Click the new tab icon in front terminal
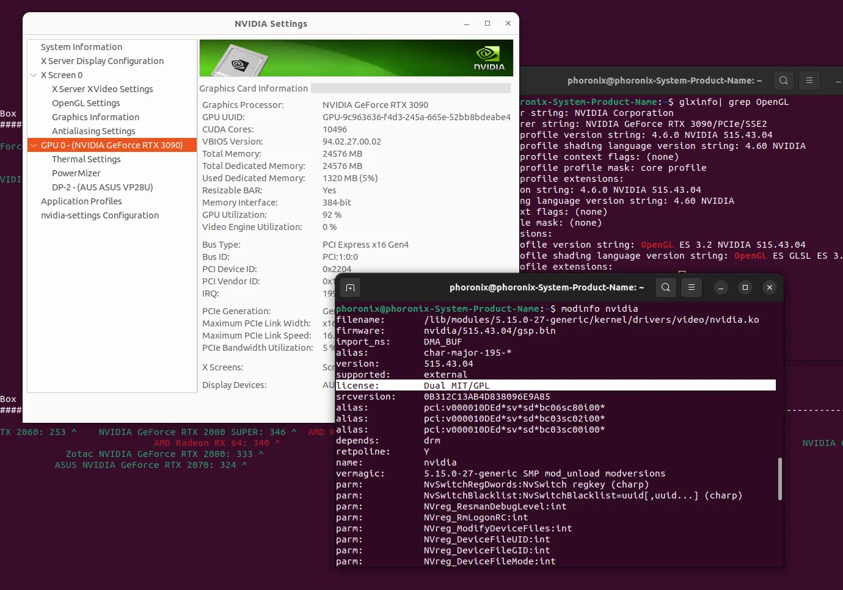Screen dimensions: 843x590 coord(350,287)
